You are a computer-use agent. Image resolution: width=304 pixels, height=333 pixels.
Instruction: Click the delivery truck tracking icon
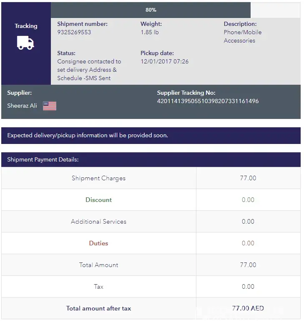[25, 42]
